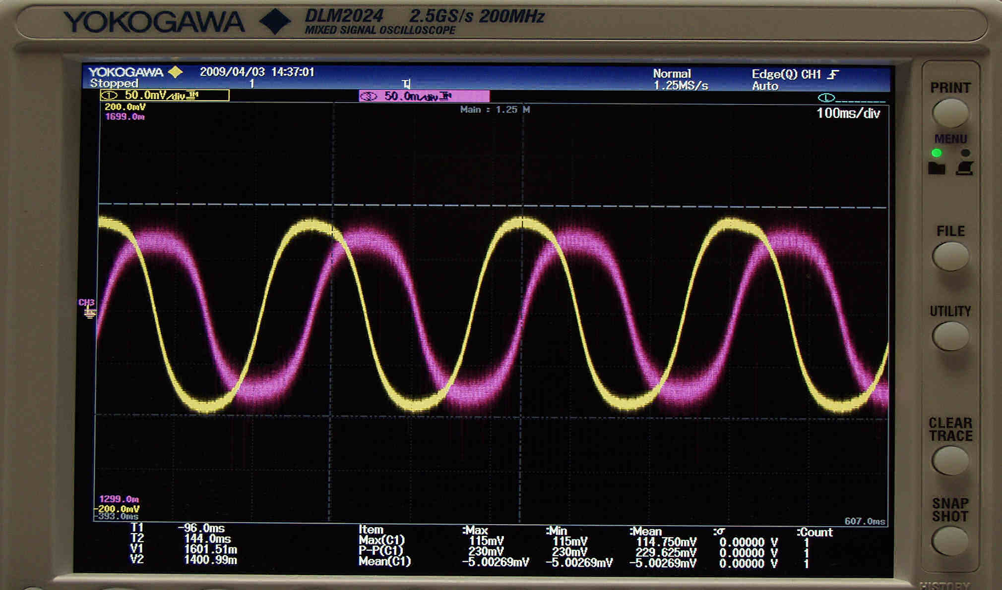Click the printer icon under MENU
The width and height of the screenshot is (1002, 590).
964,168
